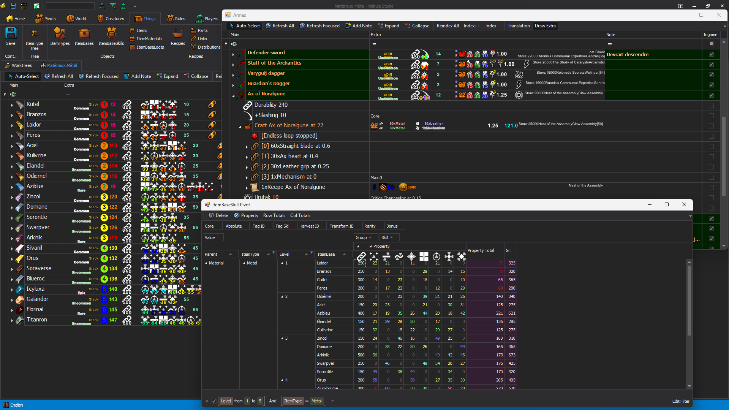Viewport: 729px width, 410px height.
Task: Switch to the Matériaux.Métal document tab
Action: 59,65
